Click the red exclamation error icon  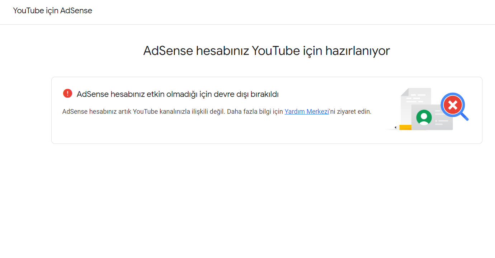[67, 93]
